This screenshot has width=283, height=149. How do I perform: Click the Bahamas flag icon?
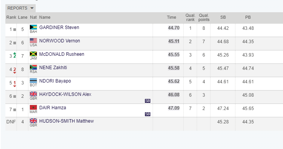[33, 27]
